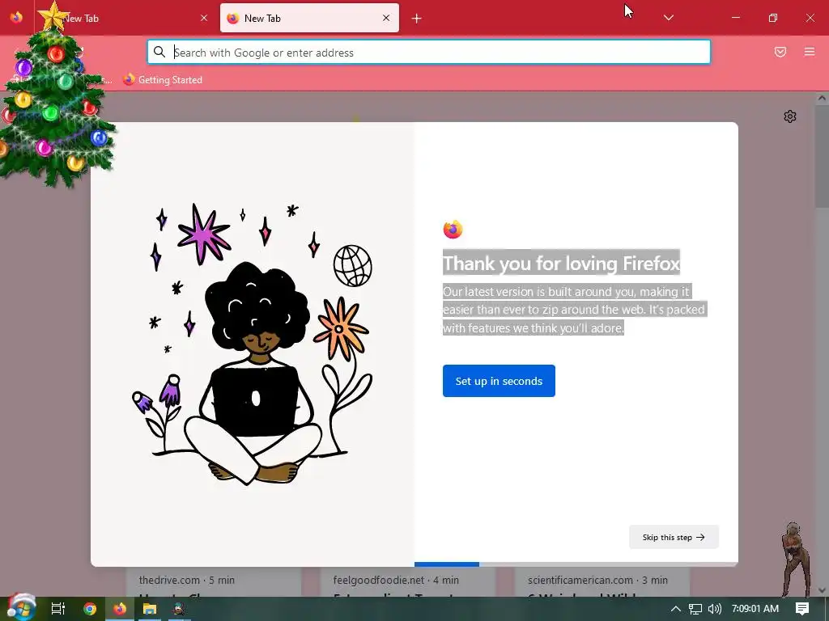Image resolution: width=829 pixels, height=621 pixels.
Task: Click the page scrollbar down arrow
Action: pos(822,590)
